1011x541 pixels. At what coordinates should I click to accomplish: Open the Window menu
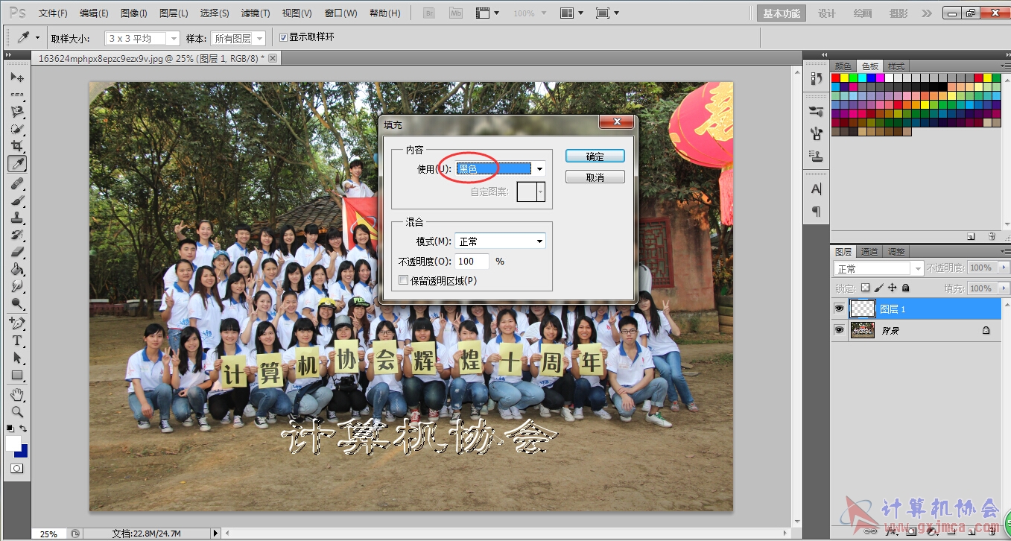pyautogui.click(x=340, y=13)
